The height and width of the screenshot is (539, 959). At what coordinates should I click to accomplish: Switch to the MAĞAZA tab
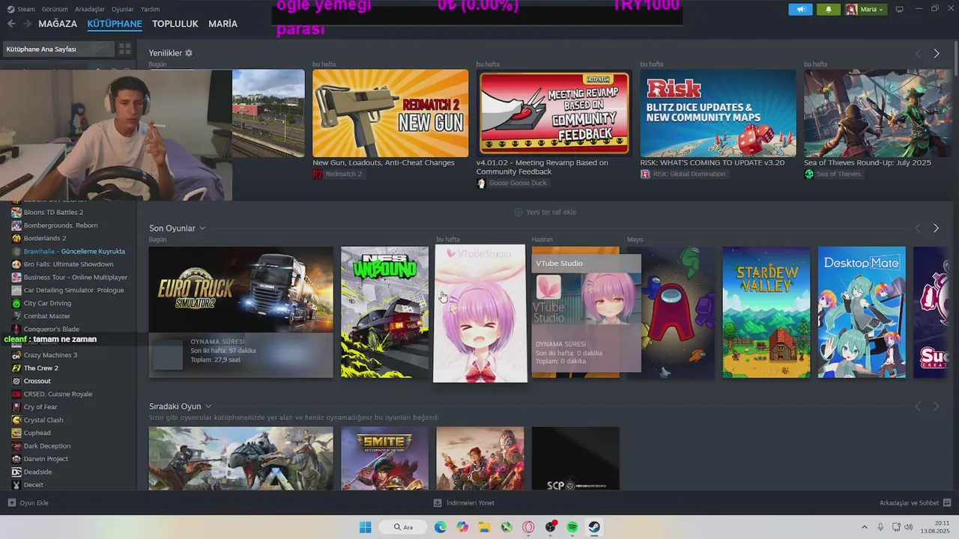tap(58, 24)
